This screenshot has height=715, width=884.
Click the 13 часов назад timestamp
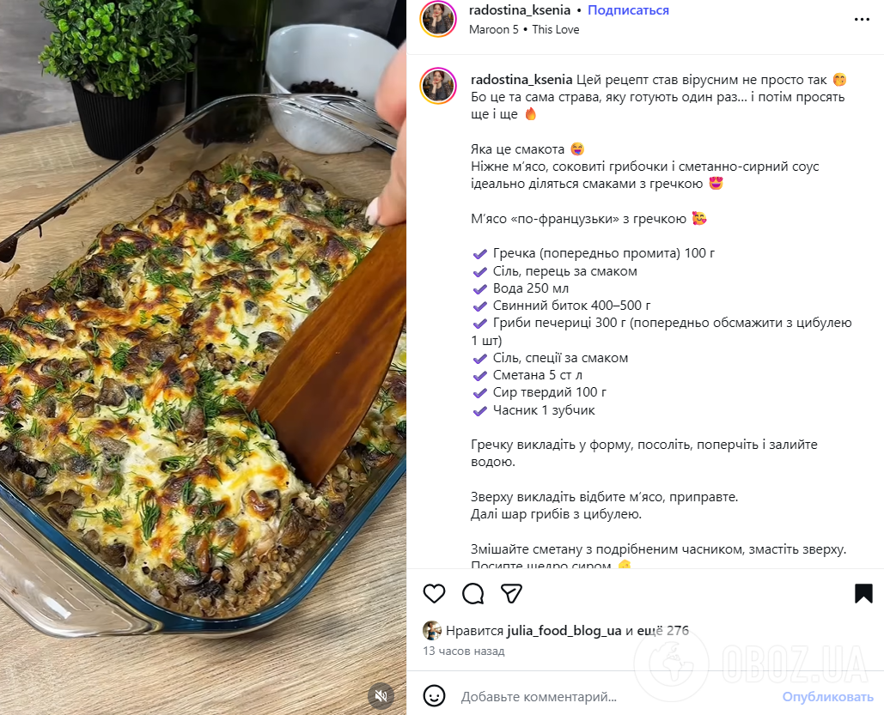463,651
